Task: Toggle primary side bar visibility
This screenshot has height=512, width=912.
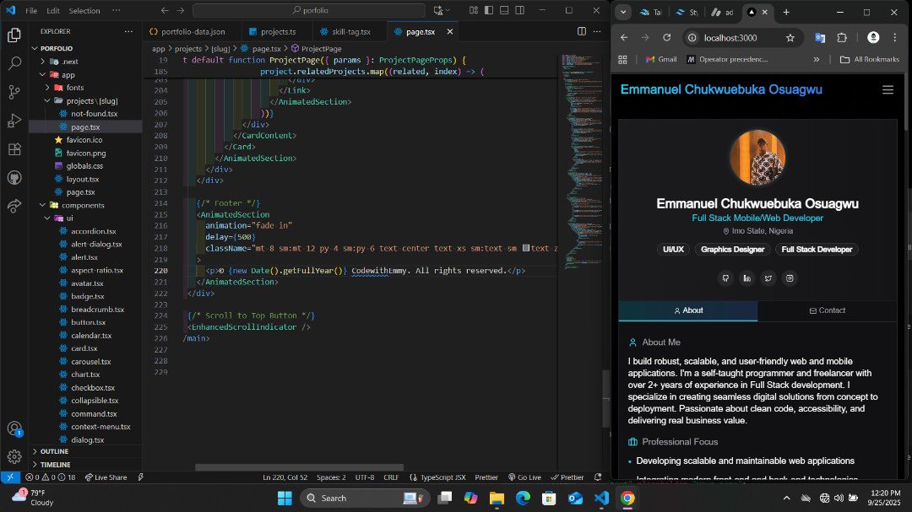Action: 489,10
